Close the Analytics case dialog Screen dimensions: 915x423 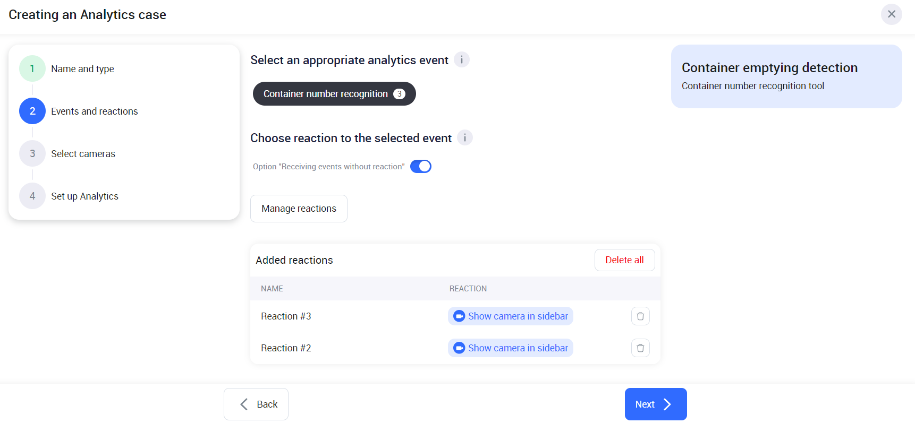tap(891, 14)
